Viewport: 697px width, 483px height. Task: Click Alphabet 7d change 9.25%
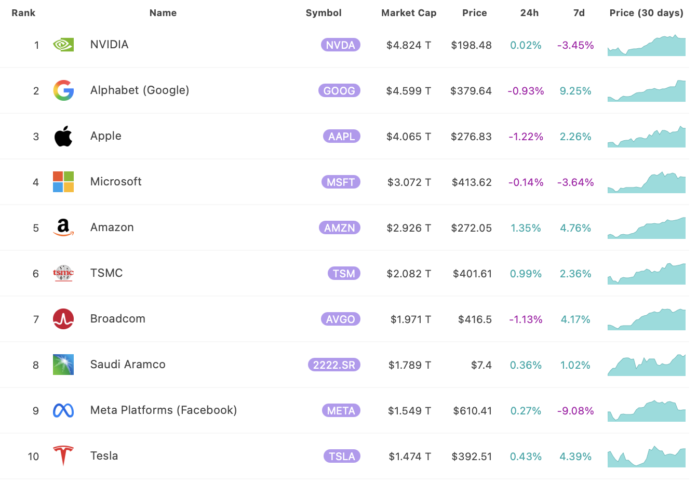tap(575, 91)
